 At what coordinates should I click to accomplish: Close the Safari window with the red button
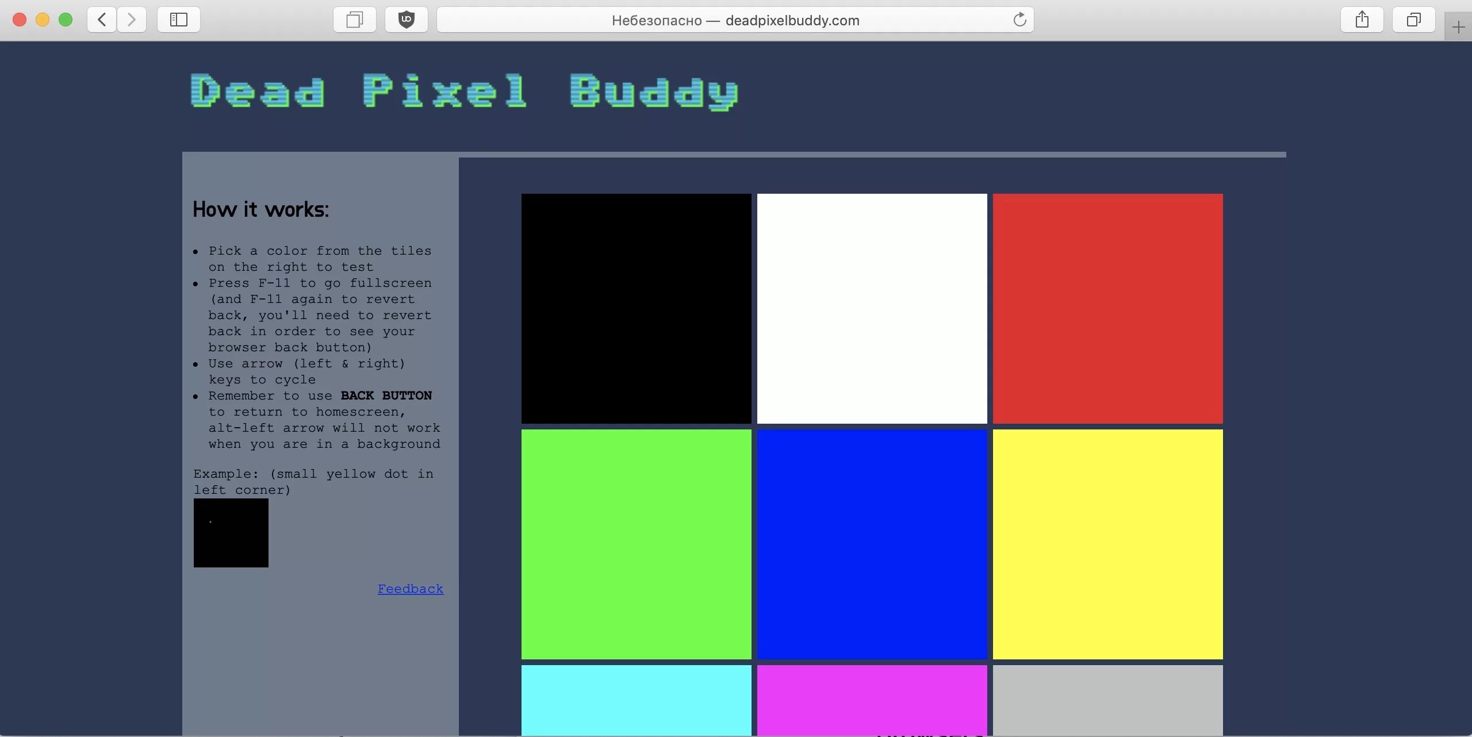pyautogui.click(x=20, y=20)
